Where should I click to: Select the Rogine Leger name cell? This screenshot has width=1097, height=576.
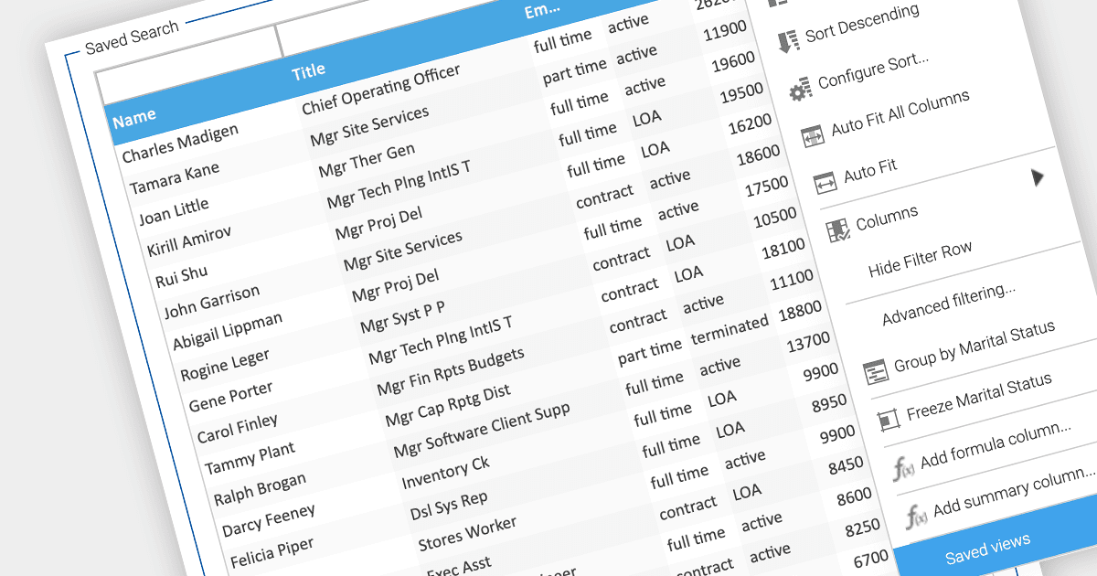pyautogui.click(x=223, y=365)
